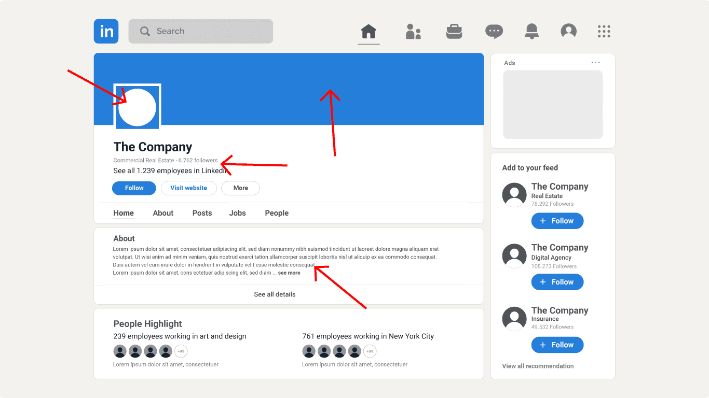Open the Home icon in top navigation
Screen dimensions: 709x398
[x=369, y=31]
